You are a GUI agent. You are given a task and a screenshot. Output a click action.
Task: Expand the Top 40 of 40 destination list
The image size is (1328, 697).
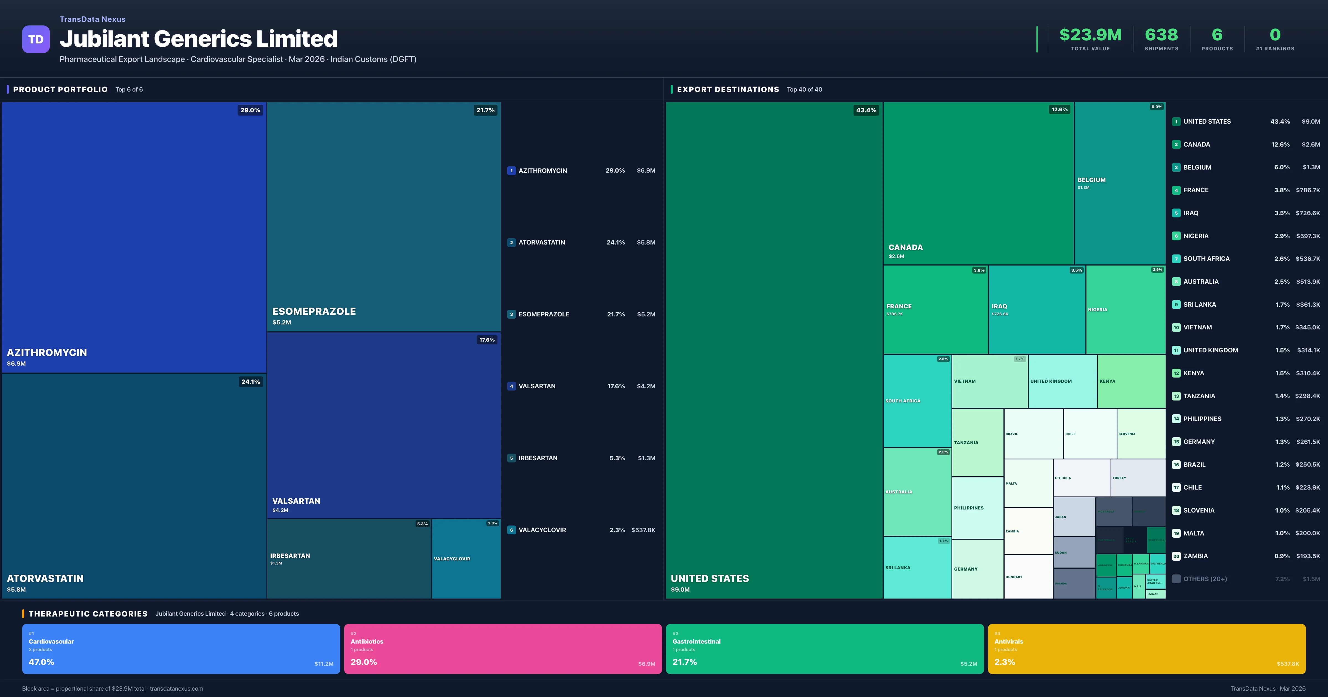click(804, 89)
